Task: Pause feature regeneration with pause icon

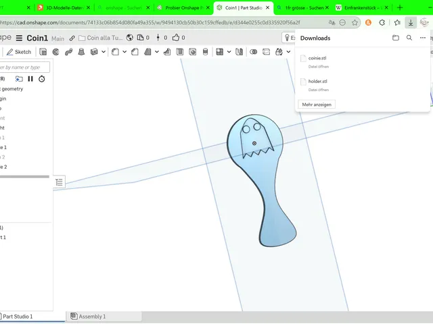Action: (30, 79)
